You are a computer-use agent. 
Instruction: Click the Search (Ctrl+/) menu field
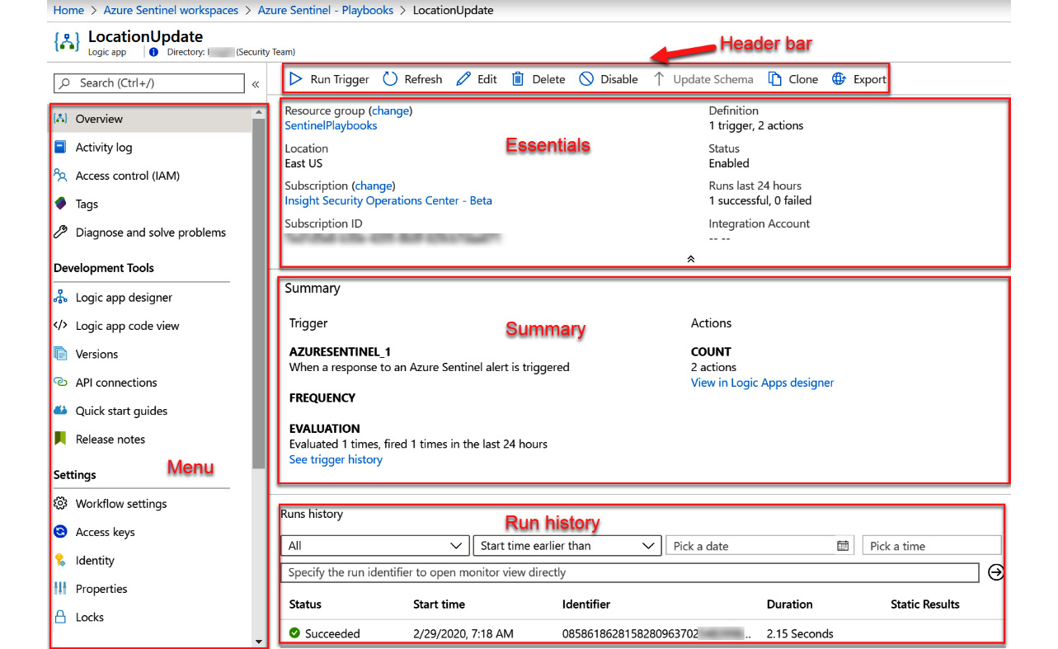[149, 83]
